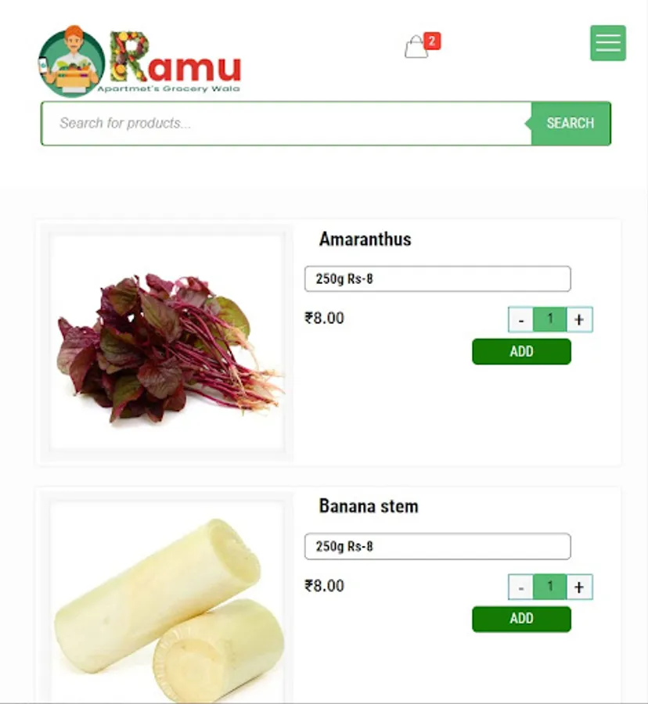Click the green SEARCH button

571,124
